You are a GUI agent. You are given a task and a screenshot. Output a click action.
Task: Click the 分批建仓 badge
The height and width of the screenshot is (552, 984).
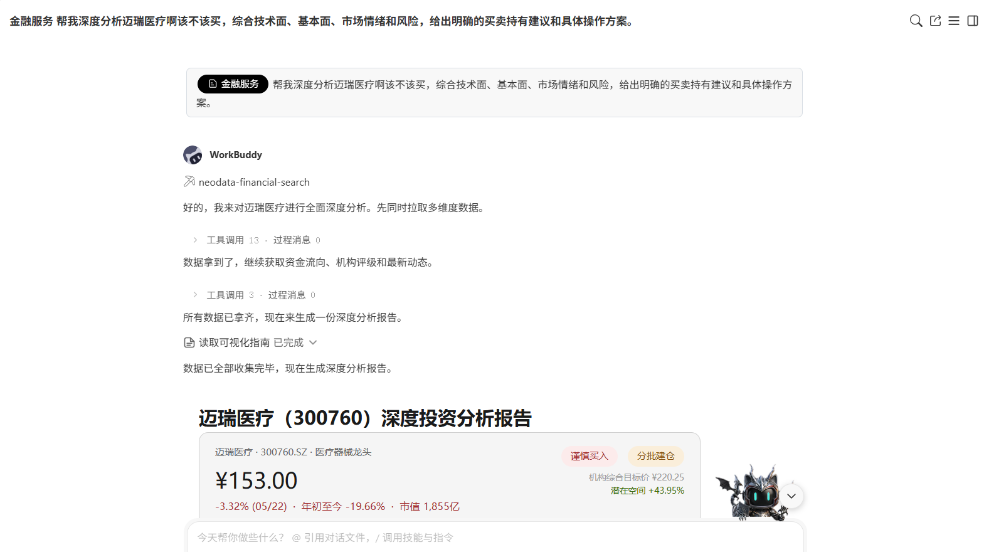[x=656, y=456]
